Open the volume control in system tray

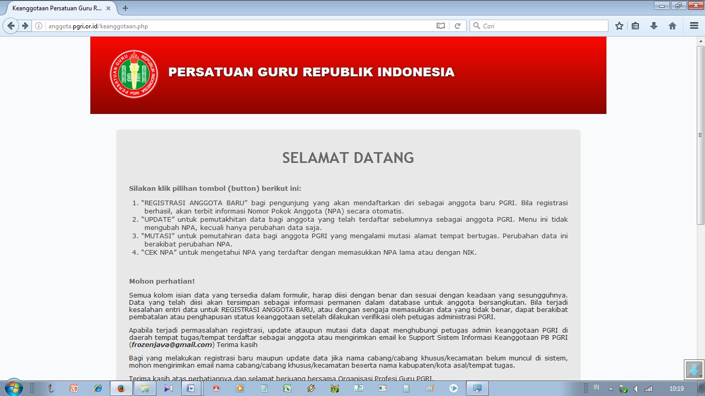pos(636,388)
